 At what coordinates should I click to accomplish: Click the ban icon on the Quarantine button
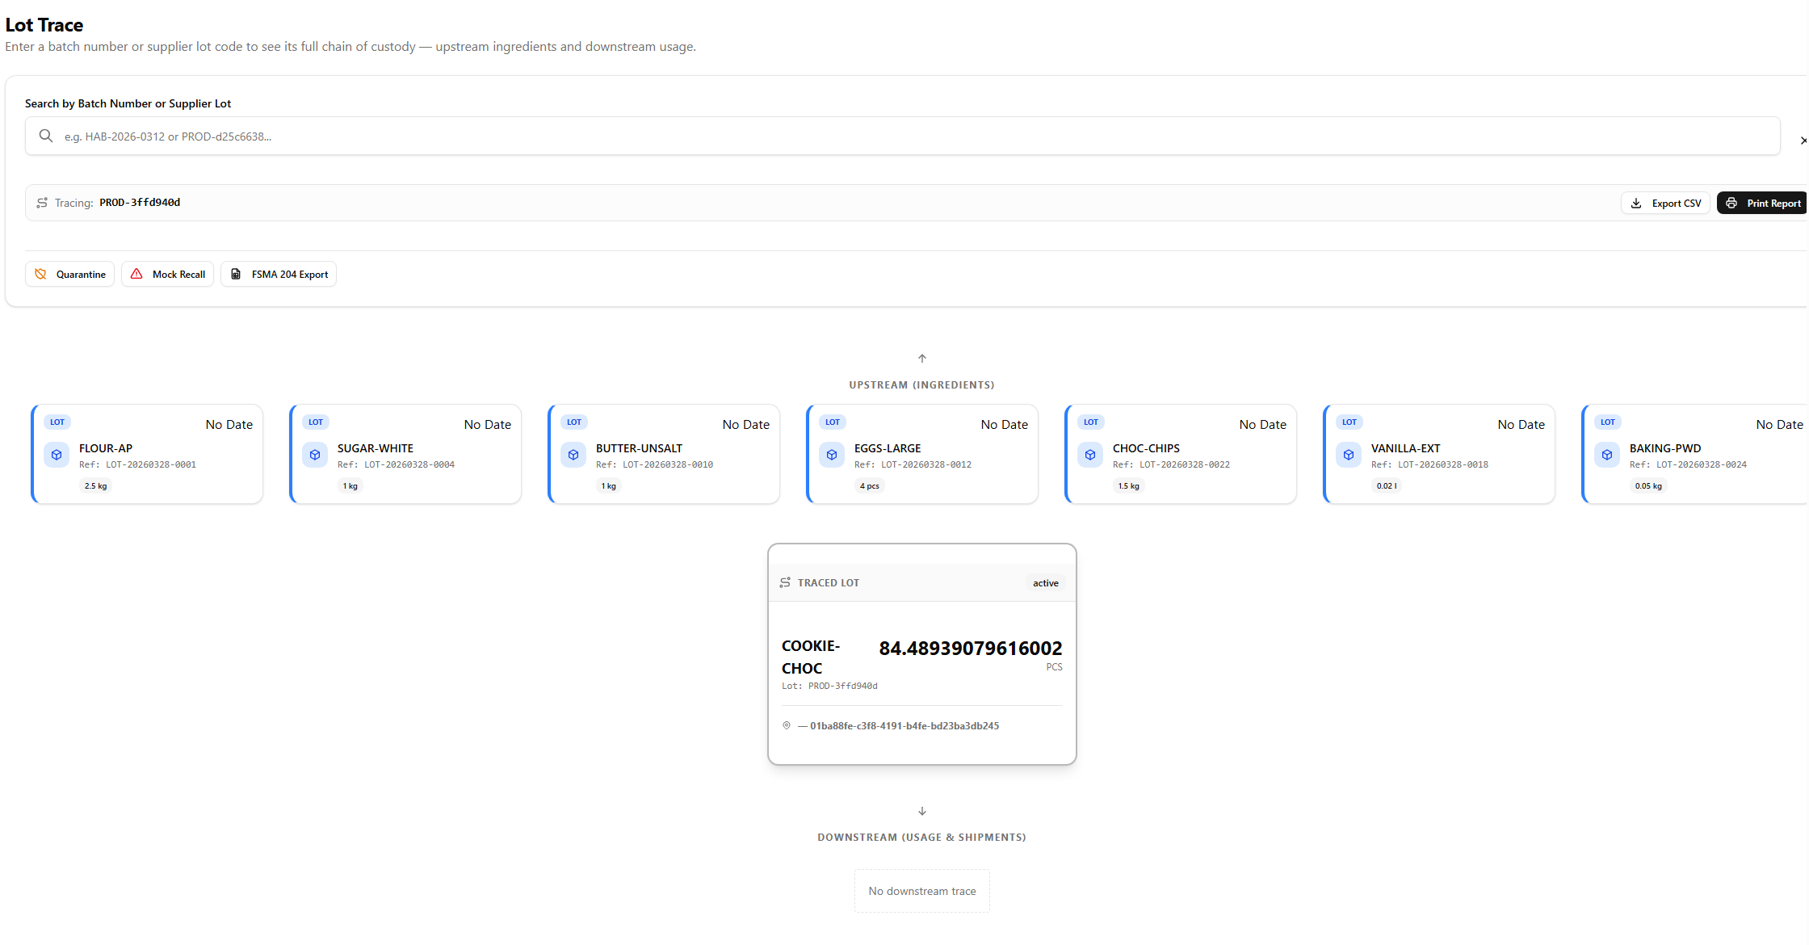[x=40, y=274]
